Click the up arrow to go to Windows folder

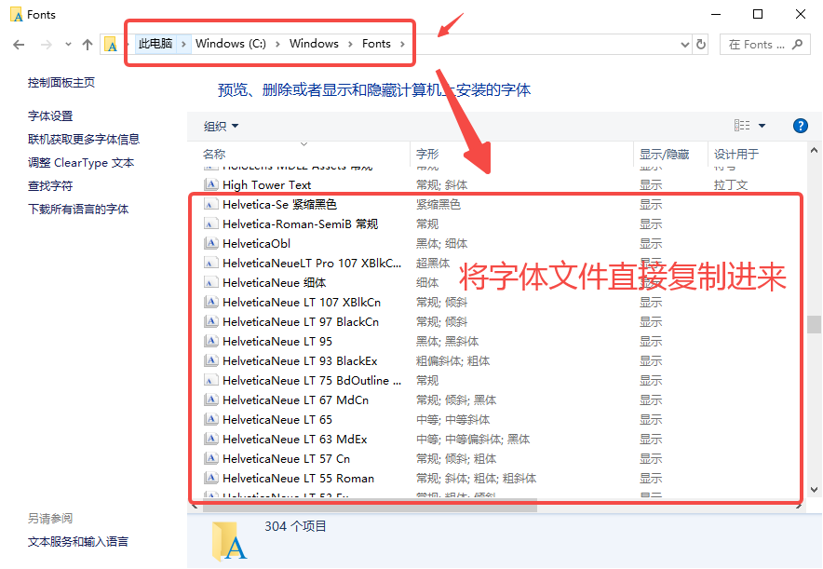tap(87, 43)
